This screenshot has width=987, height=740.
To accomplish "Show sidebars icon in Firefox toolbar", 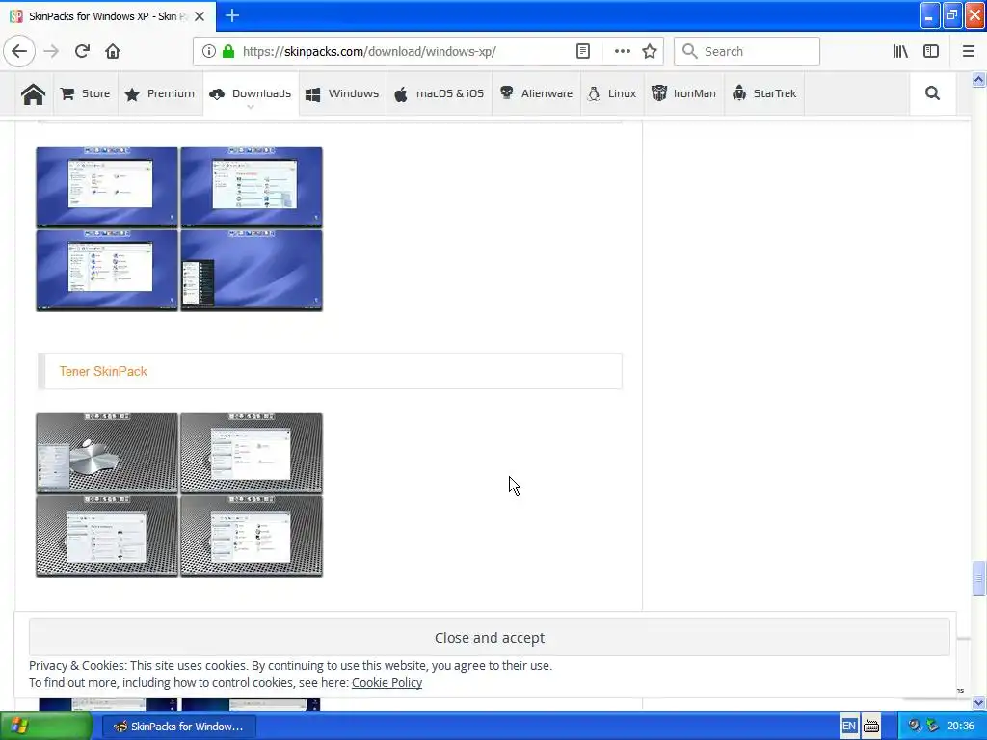I will [x=931, y=52].
